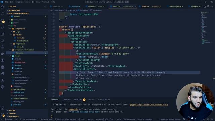Open tailwind.config.js in the file tree
This screenshot has width=215, height=121.
click(x=20, y=98)
